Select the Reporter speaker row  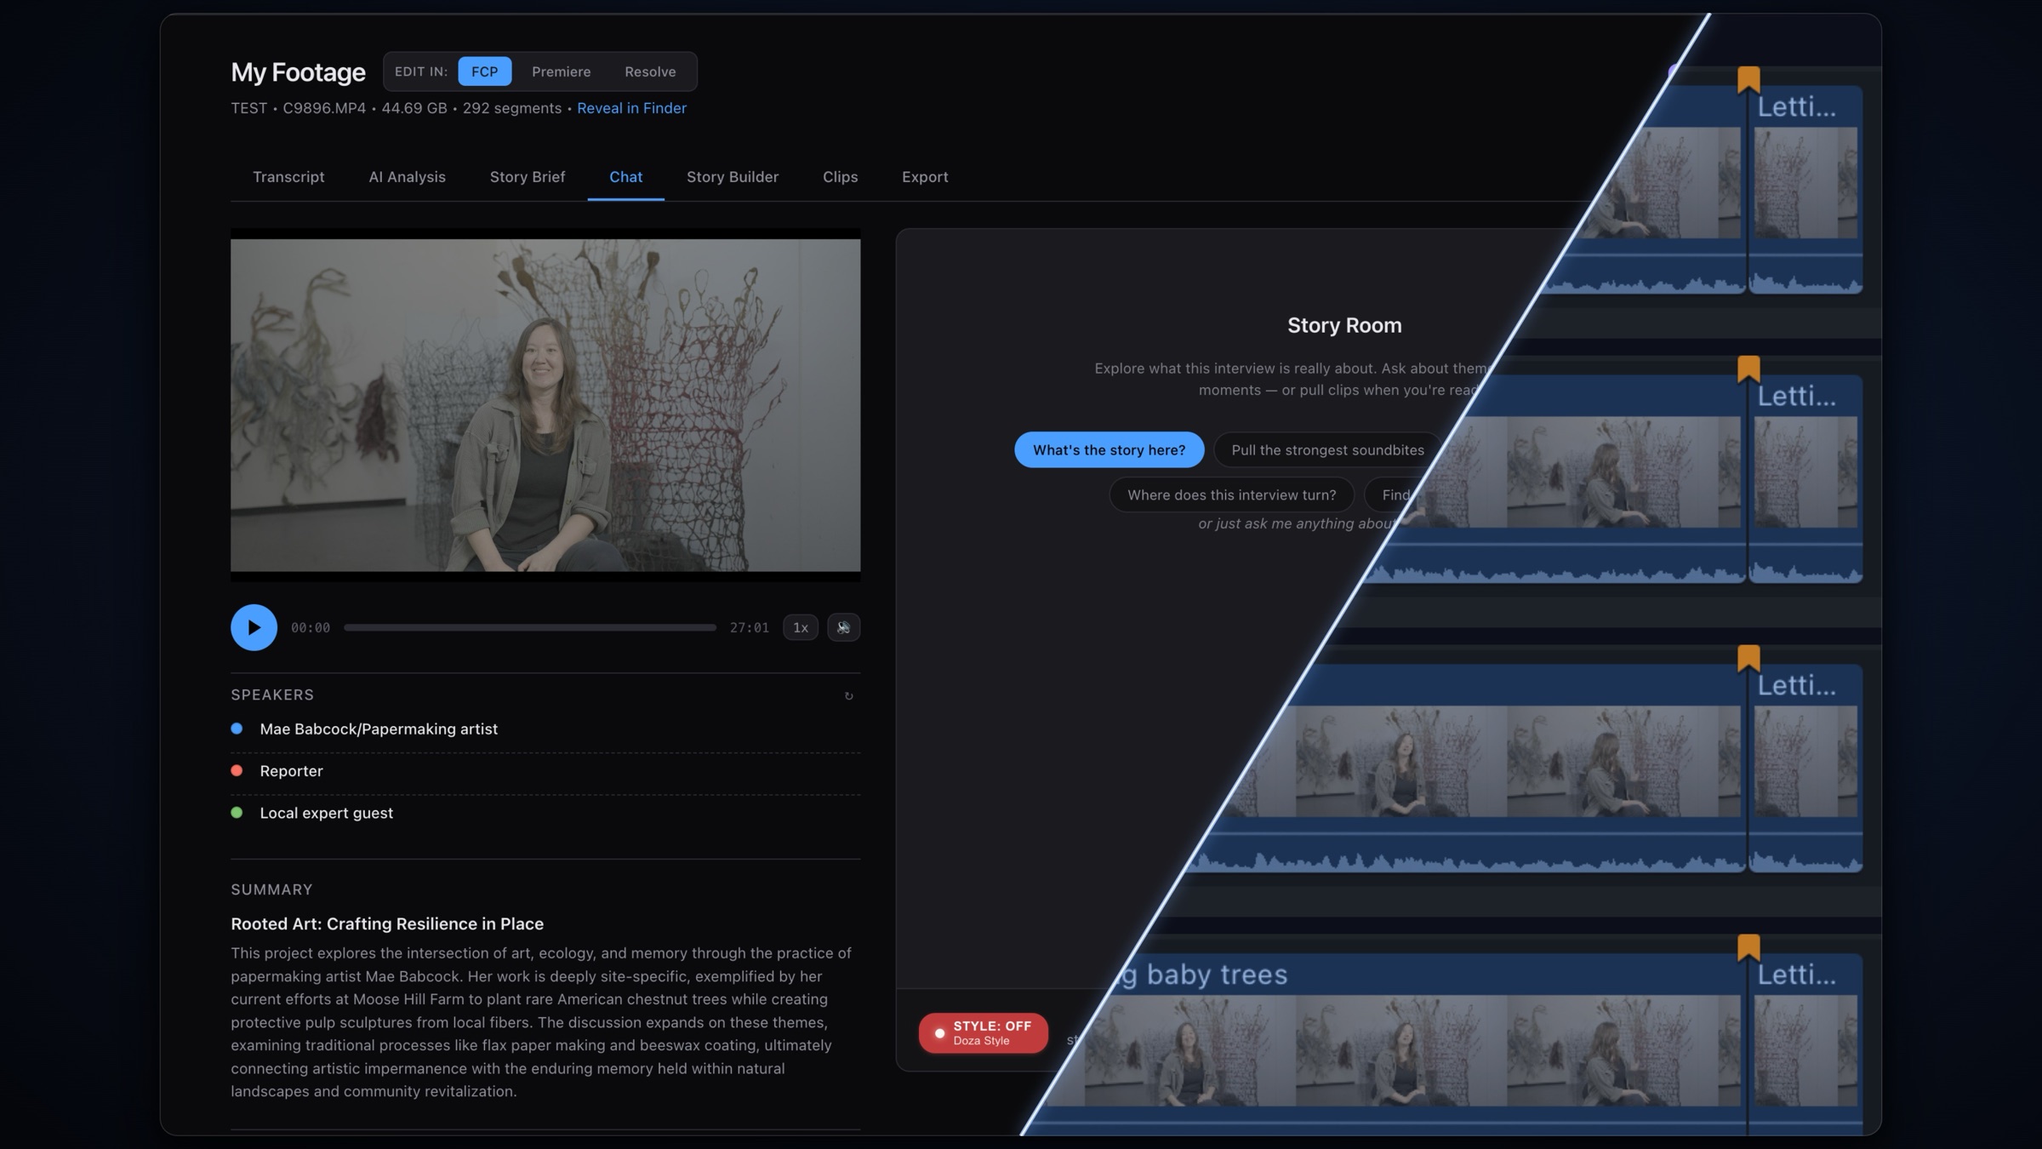coord(545,771)
